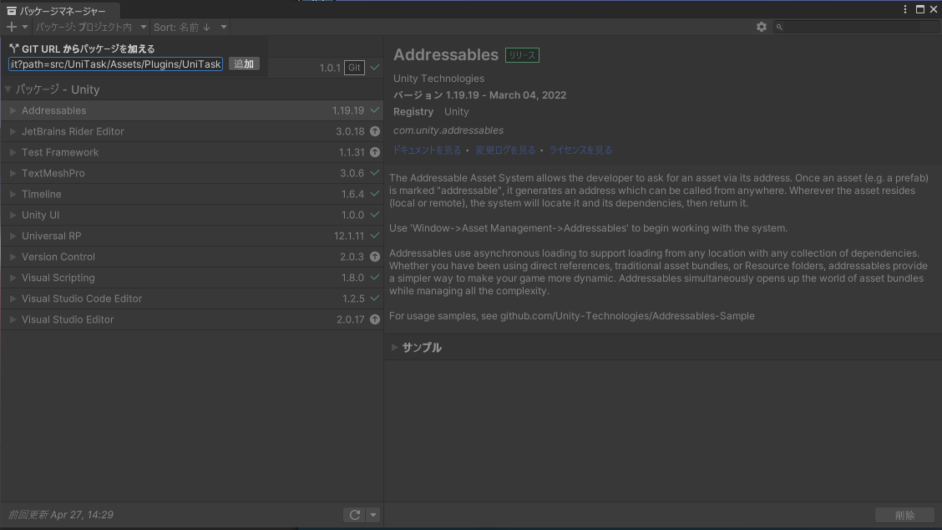Click the refresh packages icon at bottom
Viewport: 942px width, 530px height.
[x=354, y=514]
